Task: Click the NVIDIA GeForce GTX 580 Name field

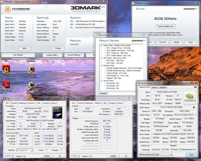Action: click(x=167, y=92)
